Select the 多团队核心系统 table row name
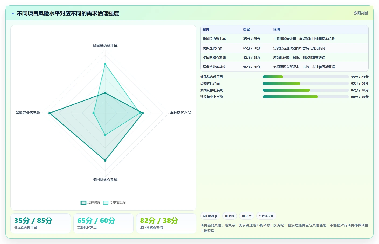This screenshot has height=244, width=379. coord(214,58)
